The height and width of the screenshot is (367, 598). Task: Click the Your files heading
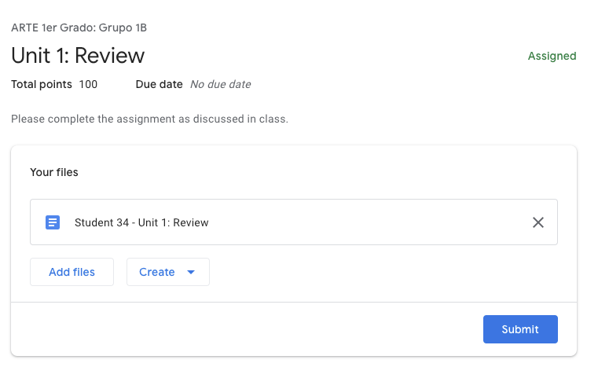pyautogui.click(x=54, y=172)
